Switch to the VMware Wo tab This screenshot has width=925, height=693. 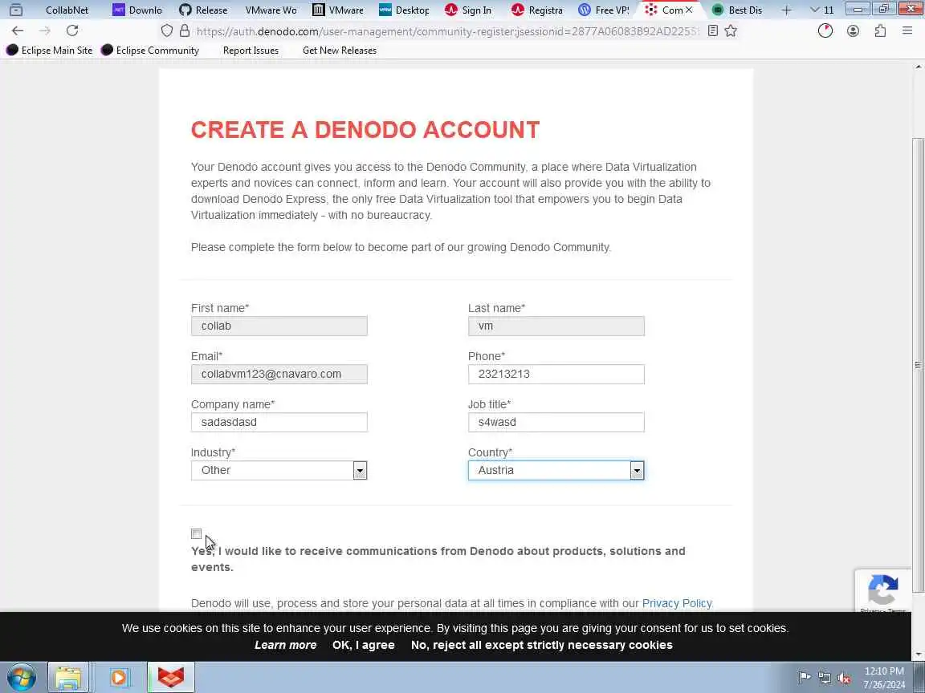pyautogui.click(x=271, y=10)
